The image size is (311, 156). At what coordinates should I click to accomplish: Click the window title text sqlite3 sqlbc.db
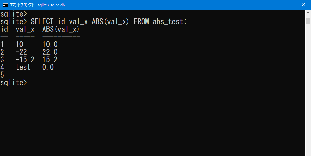click(51, 5)
